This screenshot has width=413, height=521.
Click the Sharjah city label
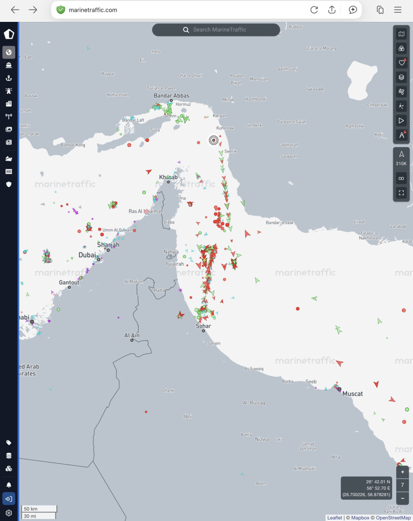point(108,245)
